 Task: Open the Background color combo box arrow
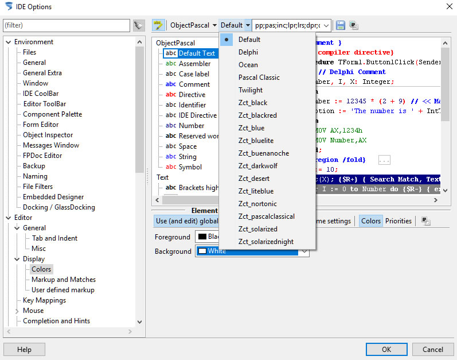coord(304,251)
